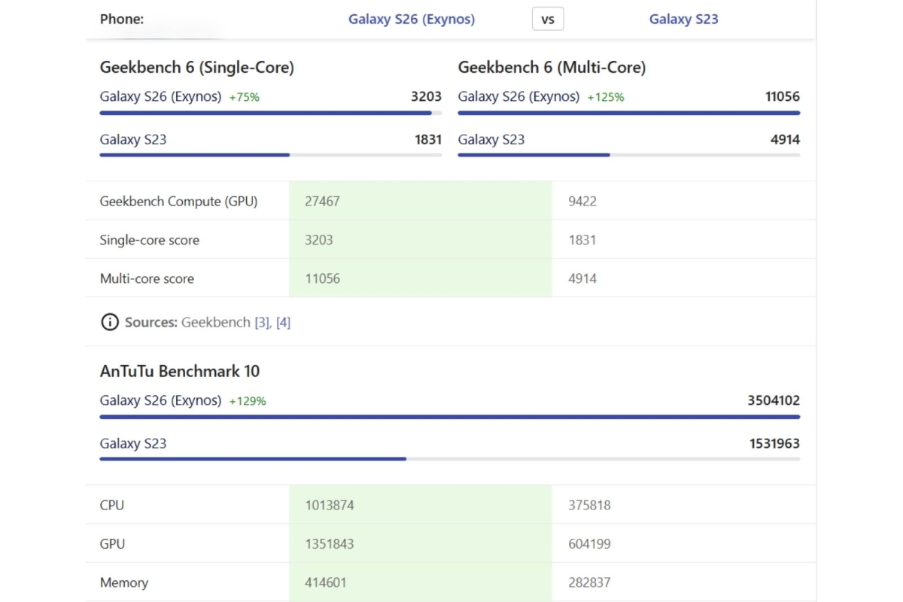Click the info icon beside Sources

tap(109, 322)
